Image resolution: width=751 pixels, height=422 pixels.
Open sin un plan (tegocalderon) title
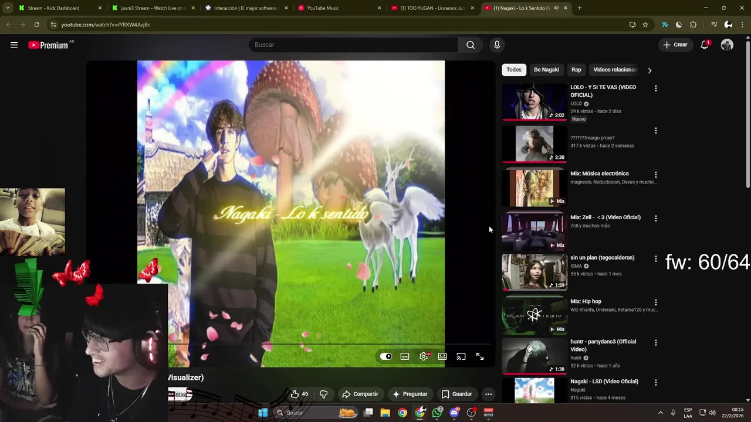[603, 258]
